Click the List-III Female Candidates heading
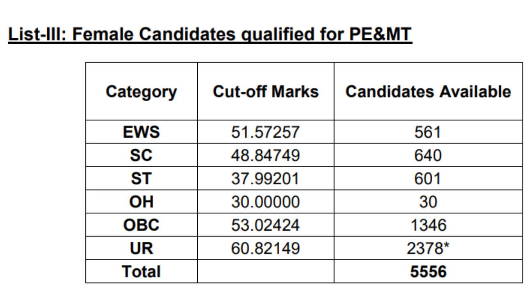Image resolution: width=525 pixels, height=295 pixels. [x=210, y=35]
